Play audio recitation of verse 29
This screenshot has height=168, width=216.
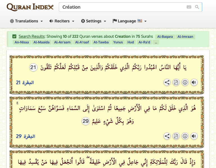(x=194, y=136)
